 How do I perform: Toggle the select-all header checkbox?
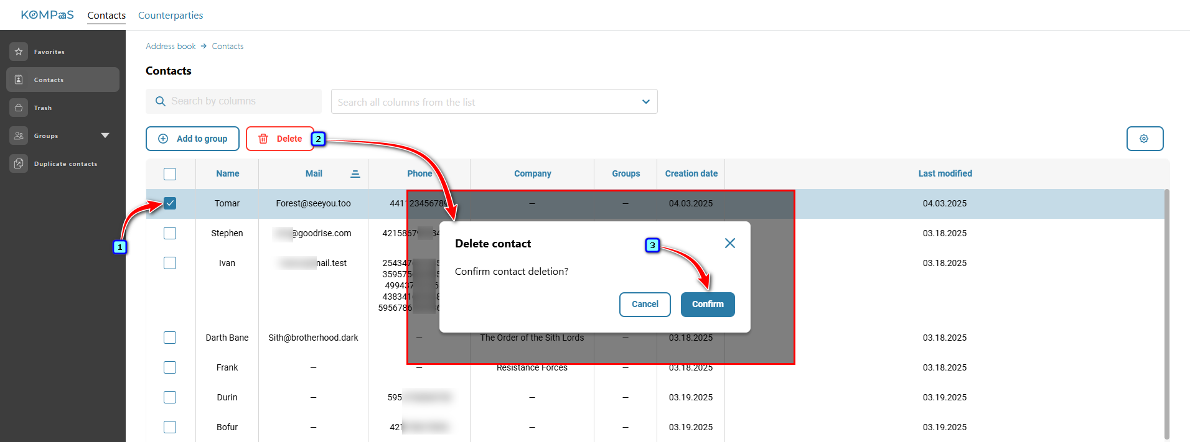click(170, 174)
